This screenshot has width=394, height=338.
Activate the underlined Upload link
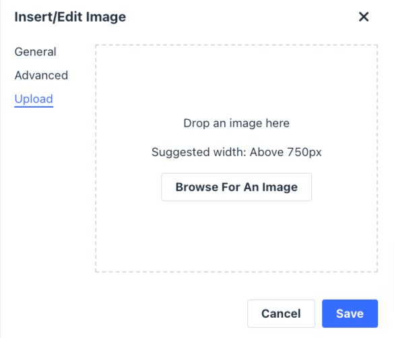[34, 99]
